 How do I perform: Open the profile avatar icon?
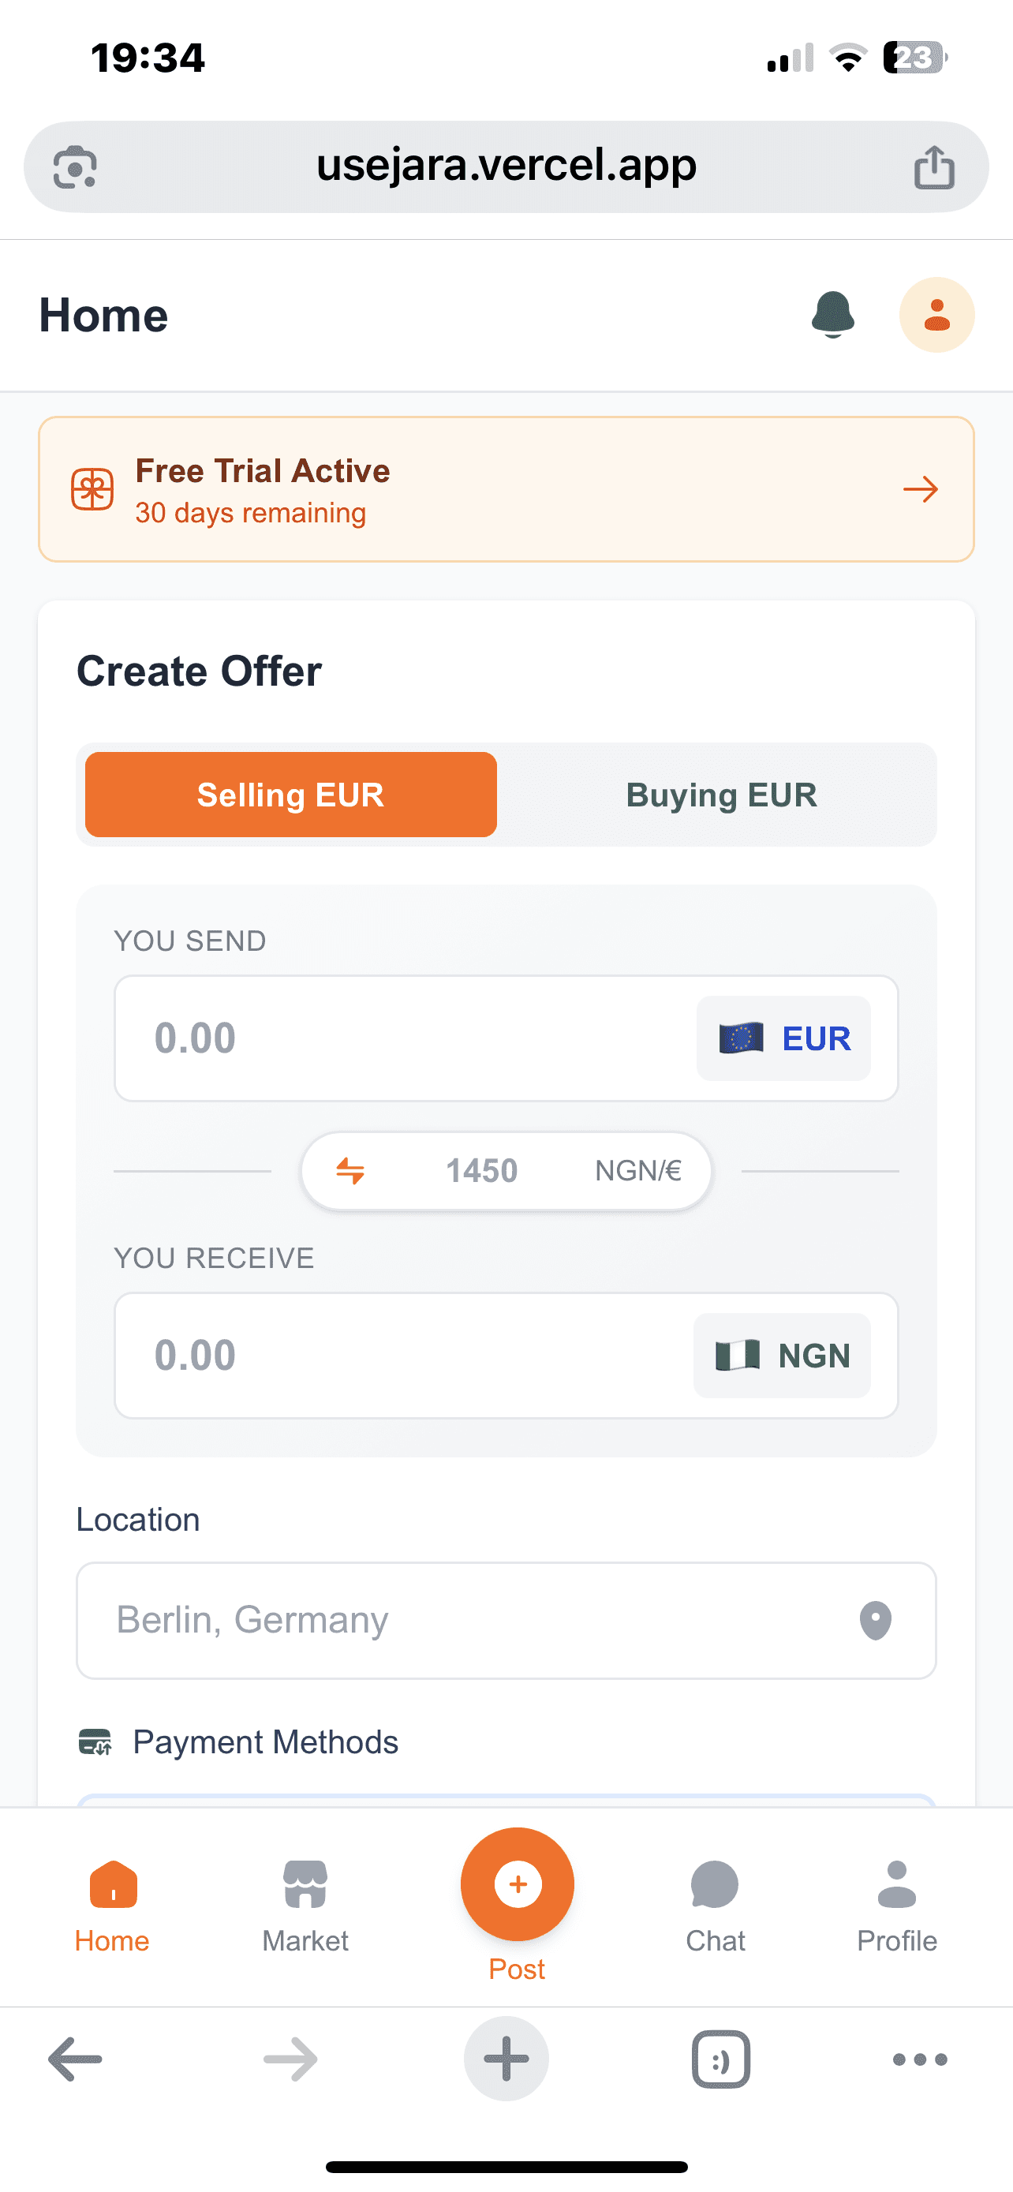pos(936,315)
